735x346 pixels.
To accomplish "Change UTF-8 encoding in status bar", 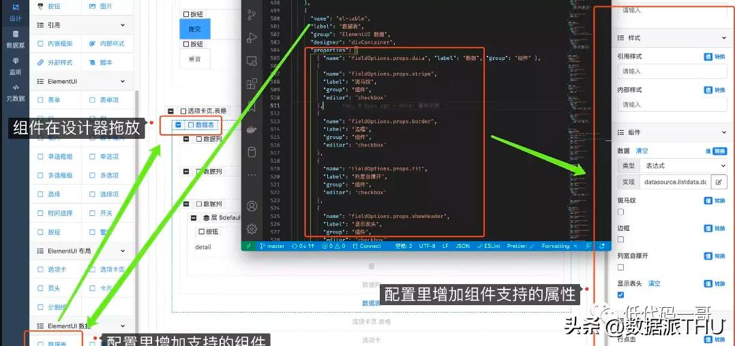I will [x=427, y=246].
